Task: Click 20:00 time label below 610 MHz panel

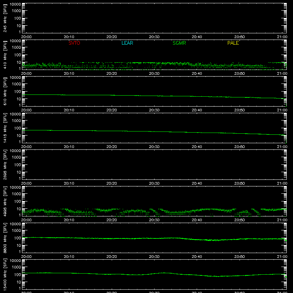Action: pyautogui.click(x=26, y=110)
